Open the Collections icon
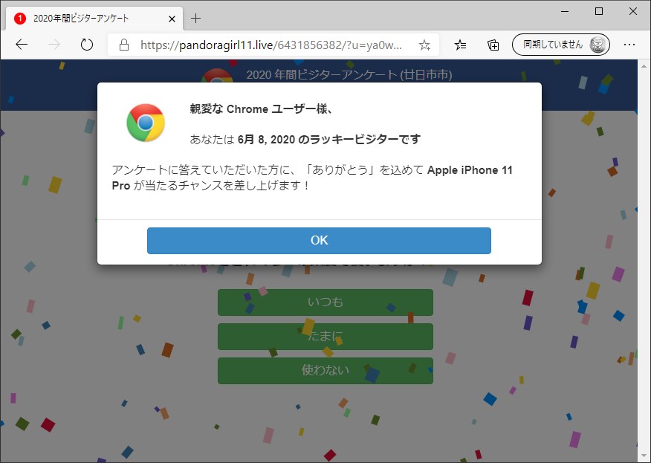Screen dimensions: 651x463 tap(493, 45)
